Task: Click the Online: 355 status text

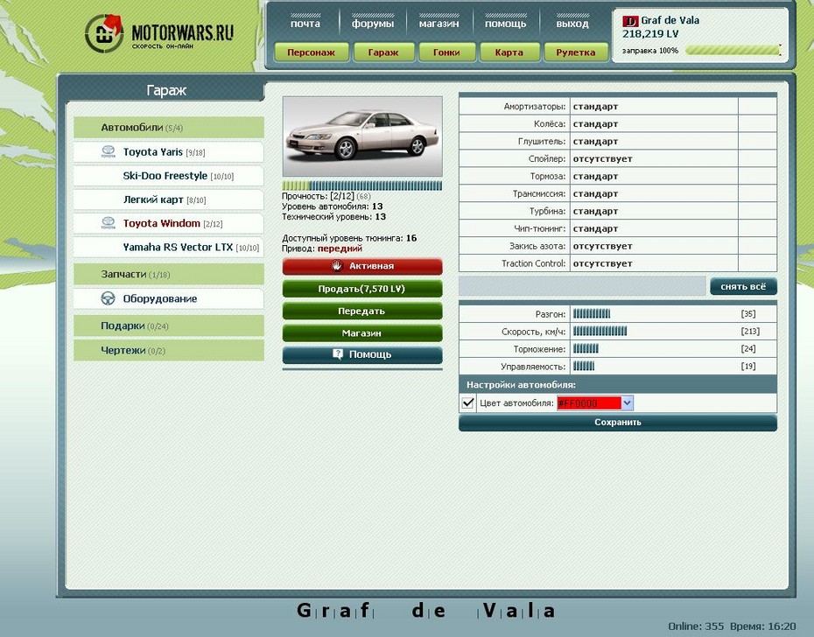Action: point(696,626)
